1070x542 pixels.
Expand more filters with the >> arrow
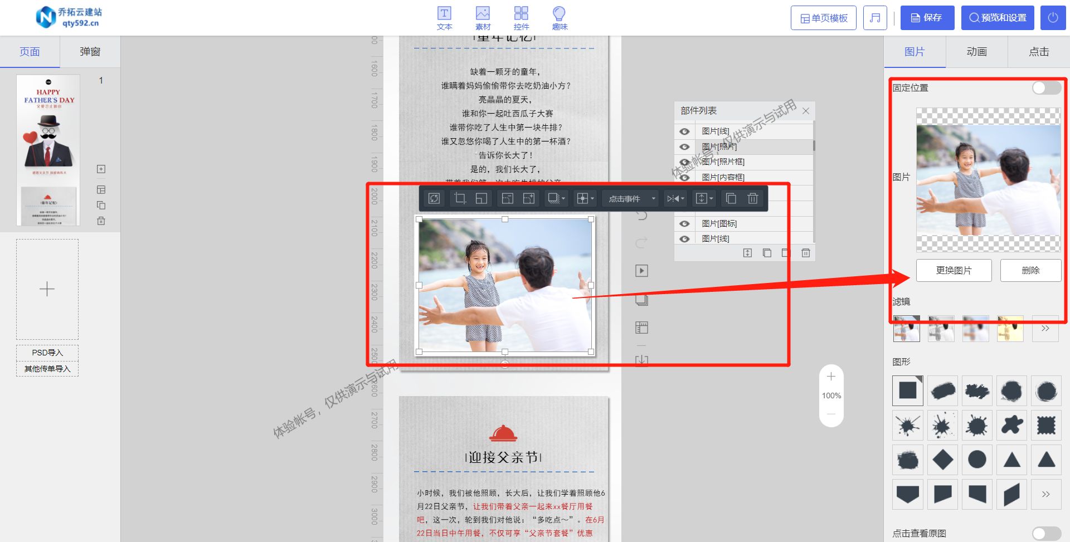[x=1045, y=329]
